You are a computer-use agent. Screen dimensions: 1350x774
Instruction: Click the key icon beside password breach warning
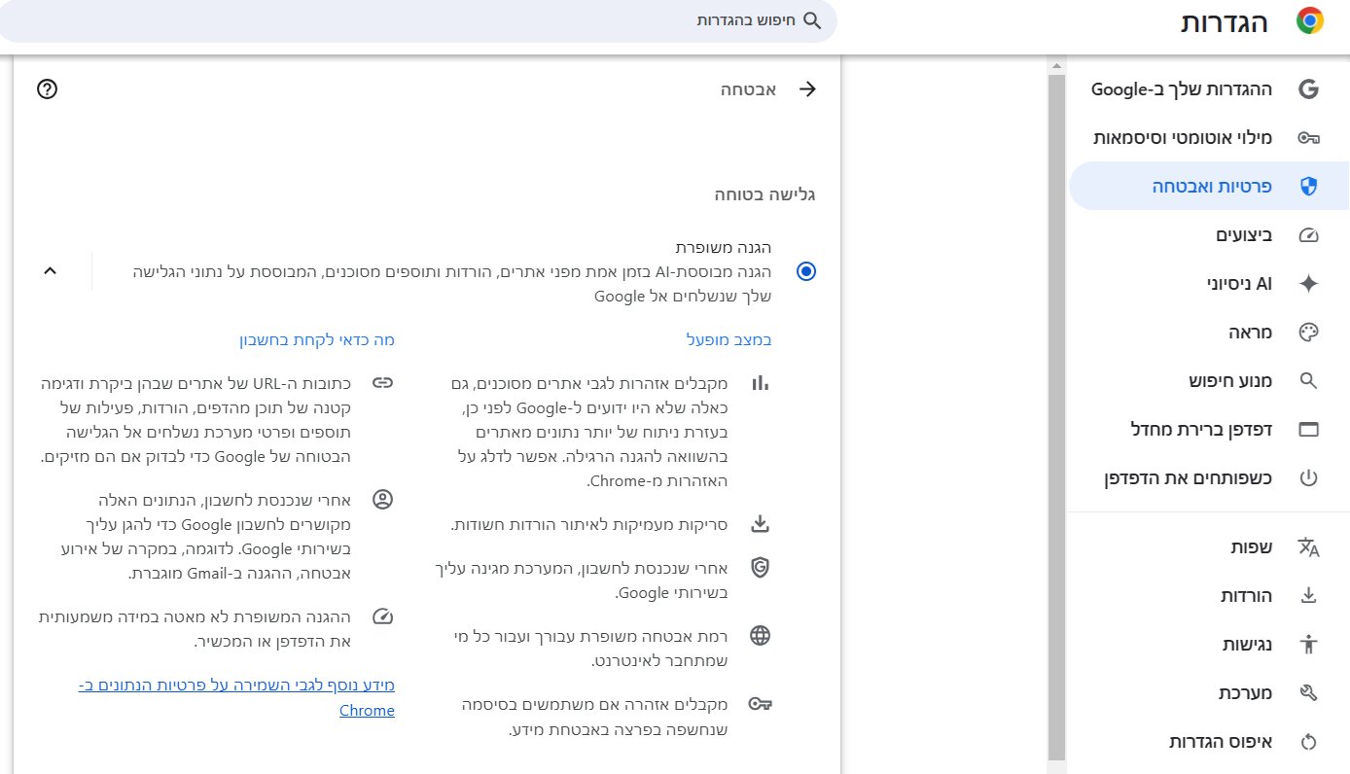click(761, 703)
